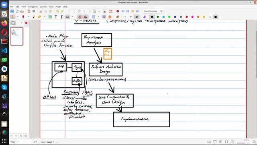Open the Edit menu

pos(17,7)
